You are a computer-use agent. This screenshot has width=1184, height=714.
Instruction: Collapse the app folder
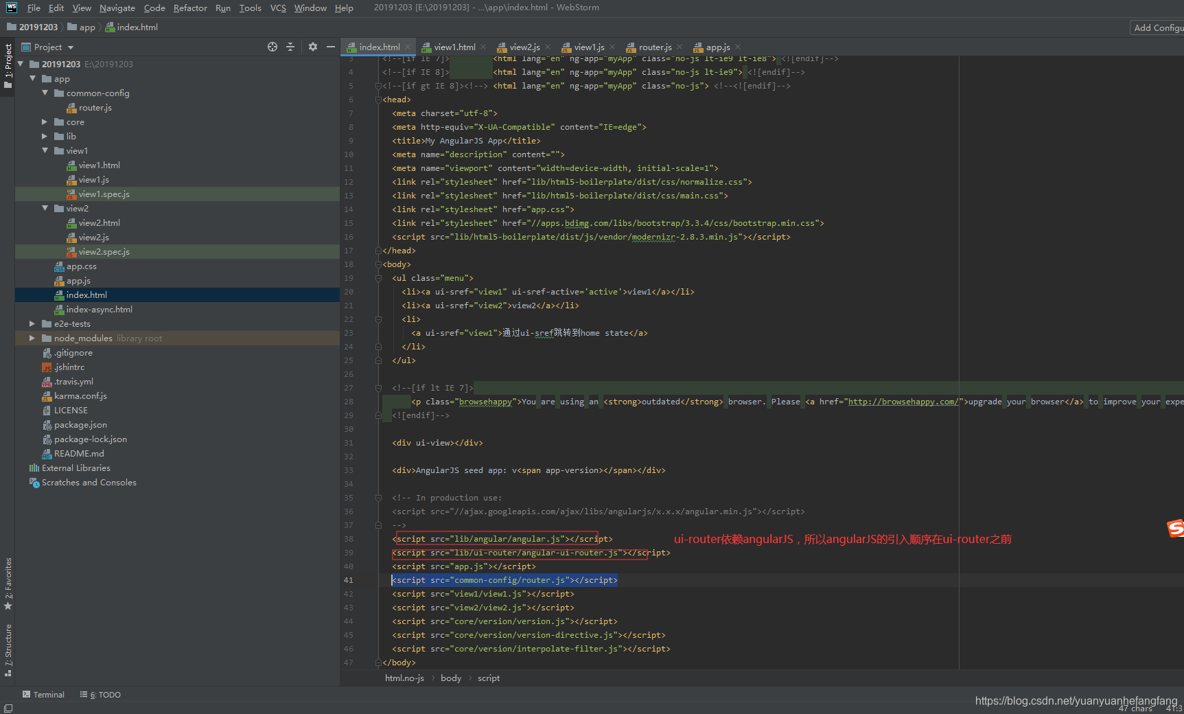(33, 78)
